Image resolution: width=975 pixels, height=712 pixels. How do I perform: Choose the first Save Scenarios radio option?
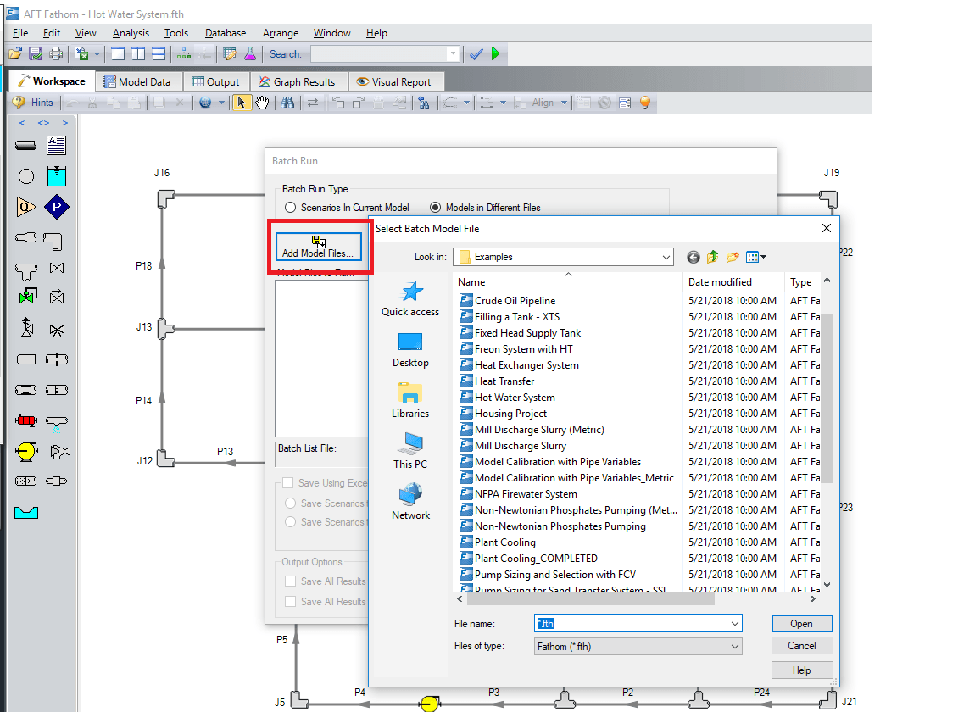(x=291, y=503)
